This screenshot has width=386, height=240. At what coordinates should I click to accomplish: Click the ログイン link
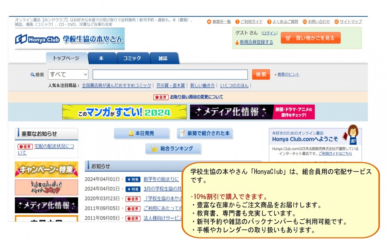pos(269,33)
